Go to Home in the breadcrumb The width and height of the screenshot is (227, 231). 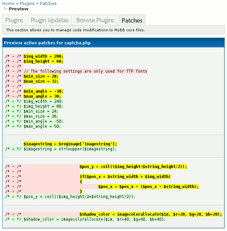point(8,4)
